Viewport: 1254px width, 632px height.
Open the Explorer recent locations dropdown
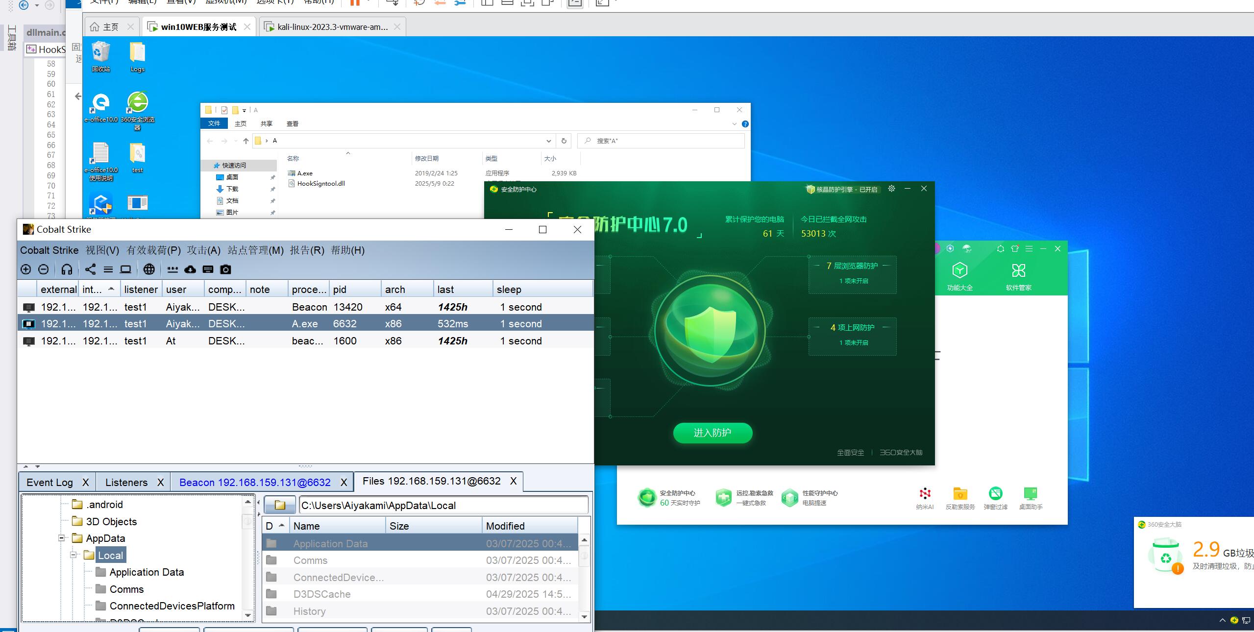(x=236, y=141)
